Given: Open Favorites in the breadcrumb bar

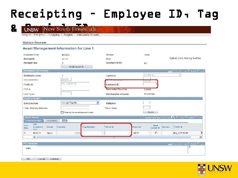Looking at the screenshot, I should click(x=26, y=35).
